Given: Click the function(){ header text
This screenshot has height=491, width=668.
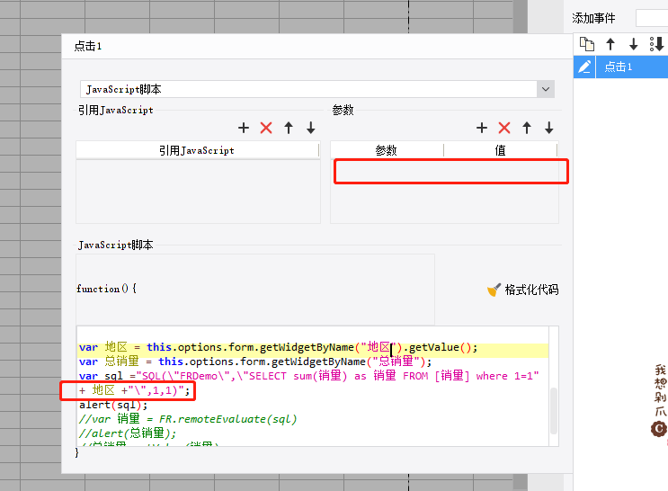Looking at the screenshot, I should click(x=106, y=289).
